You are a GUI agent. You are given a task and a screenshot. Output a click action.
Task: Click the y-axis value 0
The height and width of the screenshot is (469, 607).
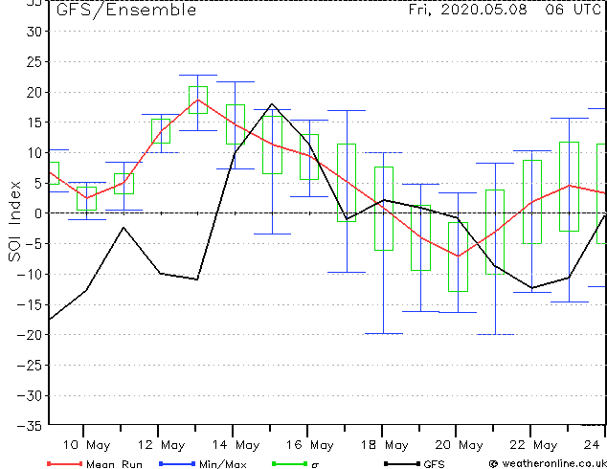tap(37, 213)
